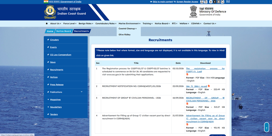
Task: Open CG Law Compendium sidebar link
Action: pos(61,55)
